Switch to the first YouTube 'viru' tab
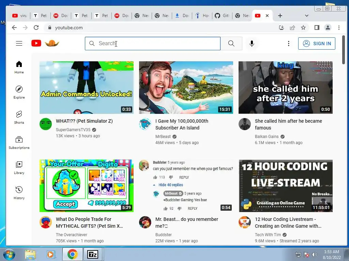The width and height of the screenshot is (349, 261). [19, 16]
